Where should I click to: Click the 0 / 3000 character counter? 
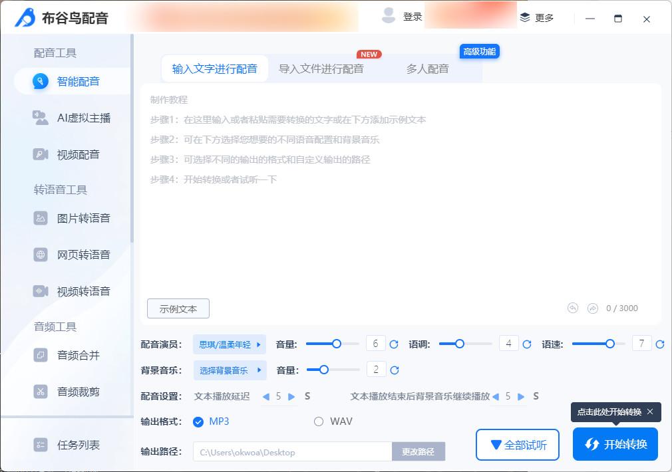pos(622,308)
